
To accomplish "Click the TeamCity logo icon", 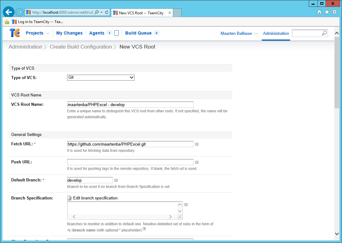I will click(14, 33).
